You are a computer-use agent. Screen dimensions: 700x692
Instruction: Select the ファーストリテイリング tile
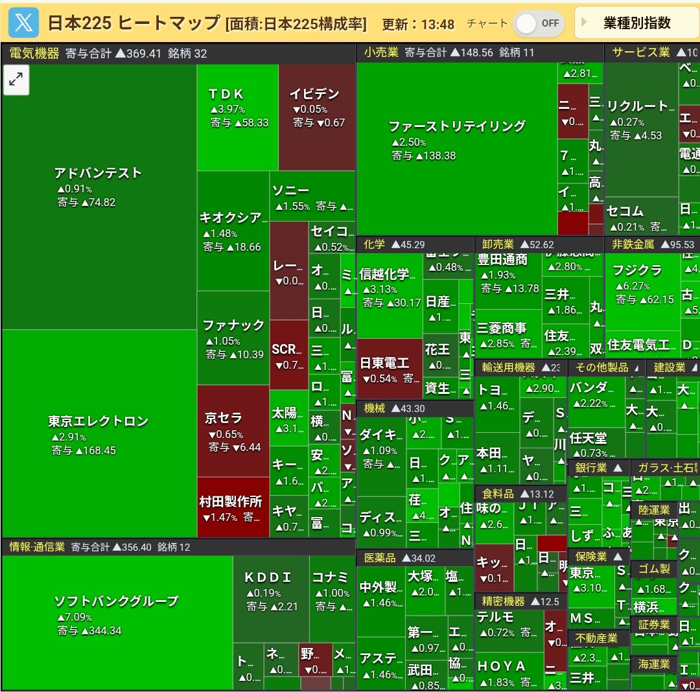tap(457, 148)
